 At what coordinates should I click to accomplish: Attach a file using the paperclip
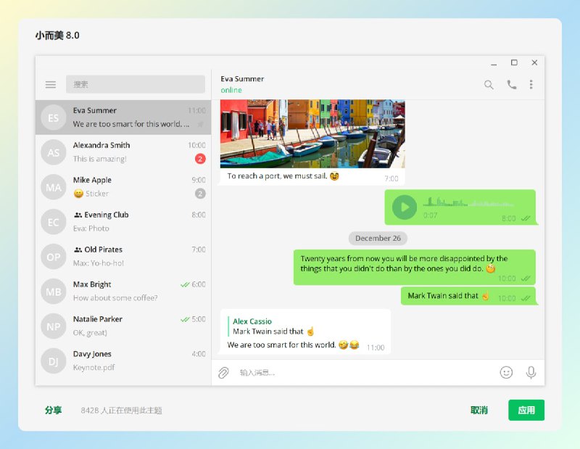[225, 371]
